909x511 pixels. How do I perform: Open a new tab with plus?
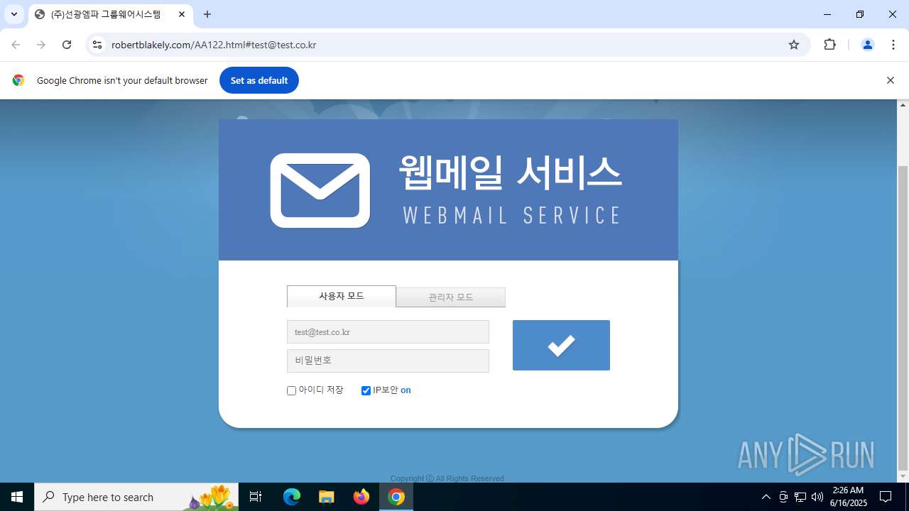coord(207,14)
